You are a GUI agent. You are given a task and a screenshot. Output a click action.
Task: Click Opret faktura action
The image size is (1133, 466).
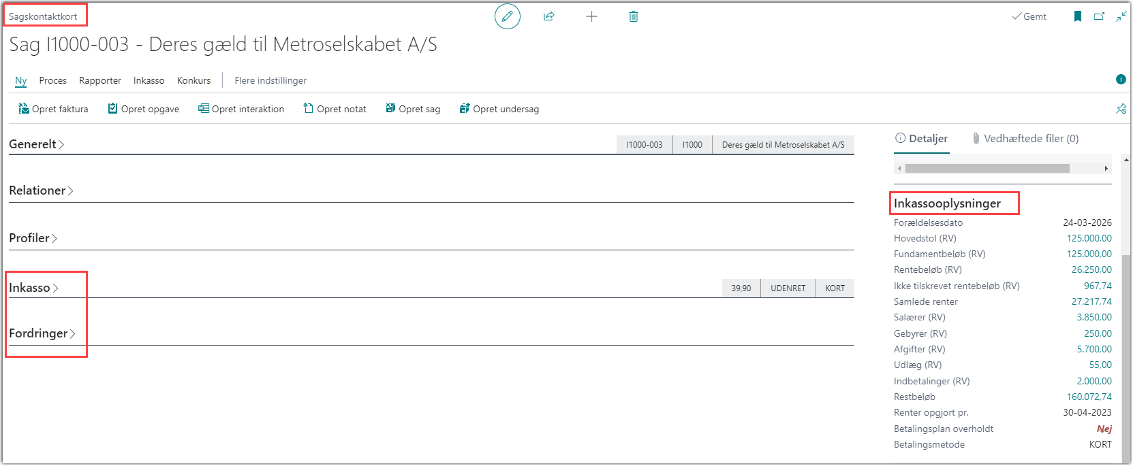[53, 109]
